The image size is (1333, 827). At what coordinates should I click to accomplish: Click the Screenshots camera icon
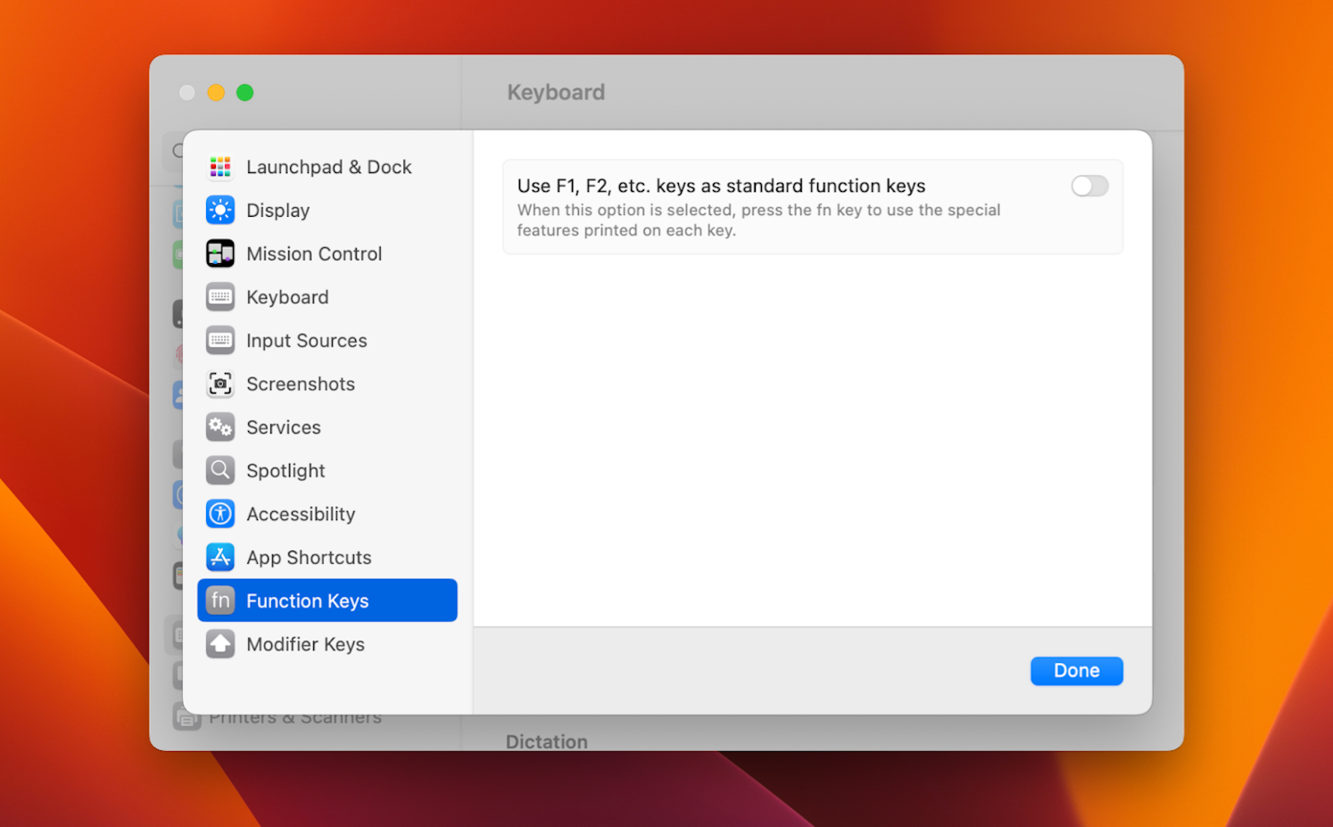pyautogui.click(x=219, y=384)
